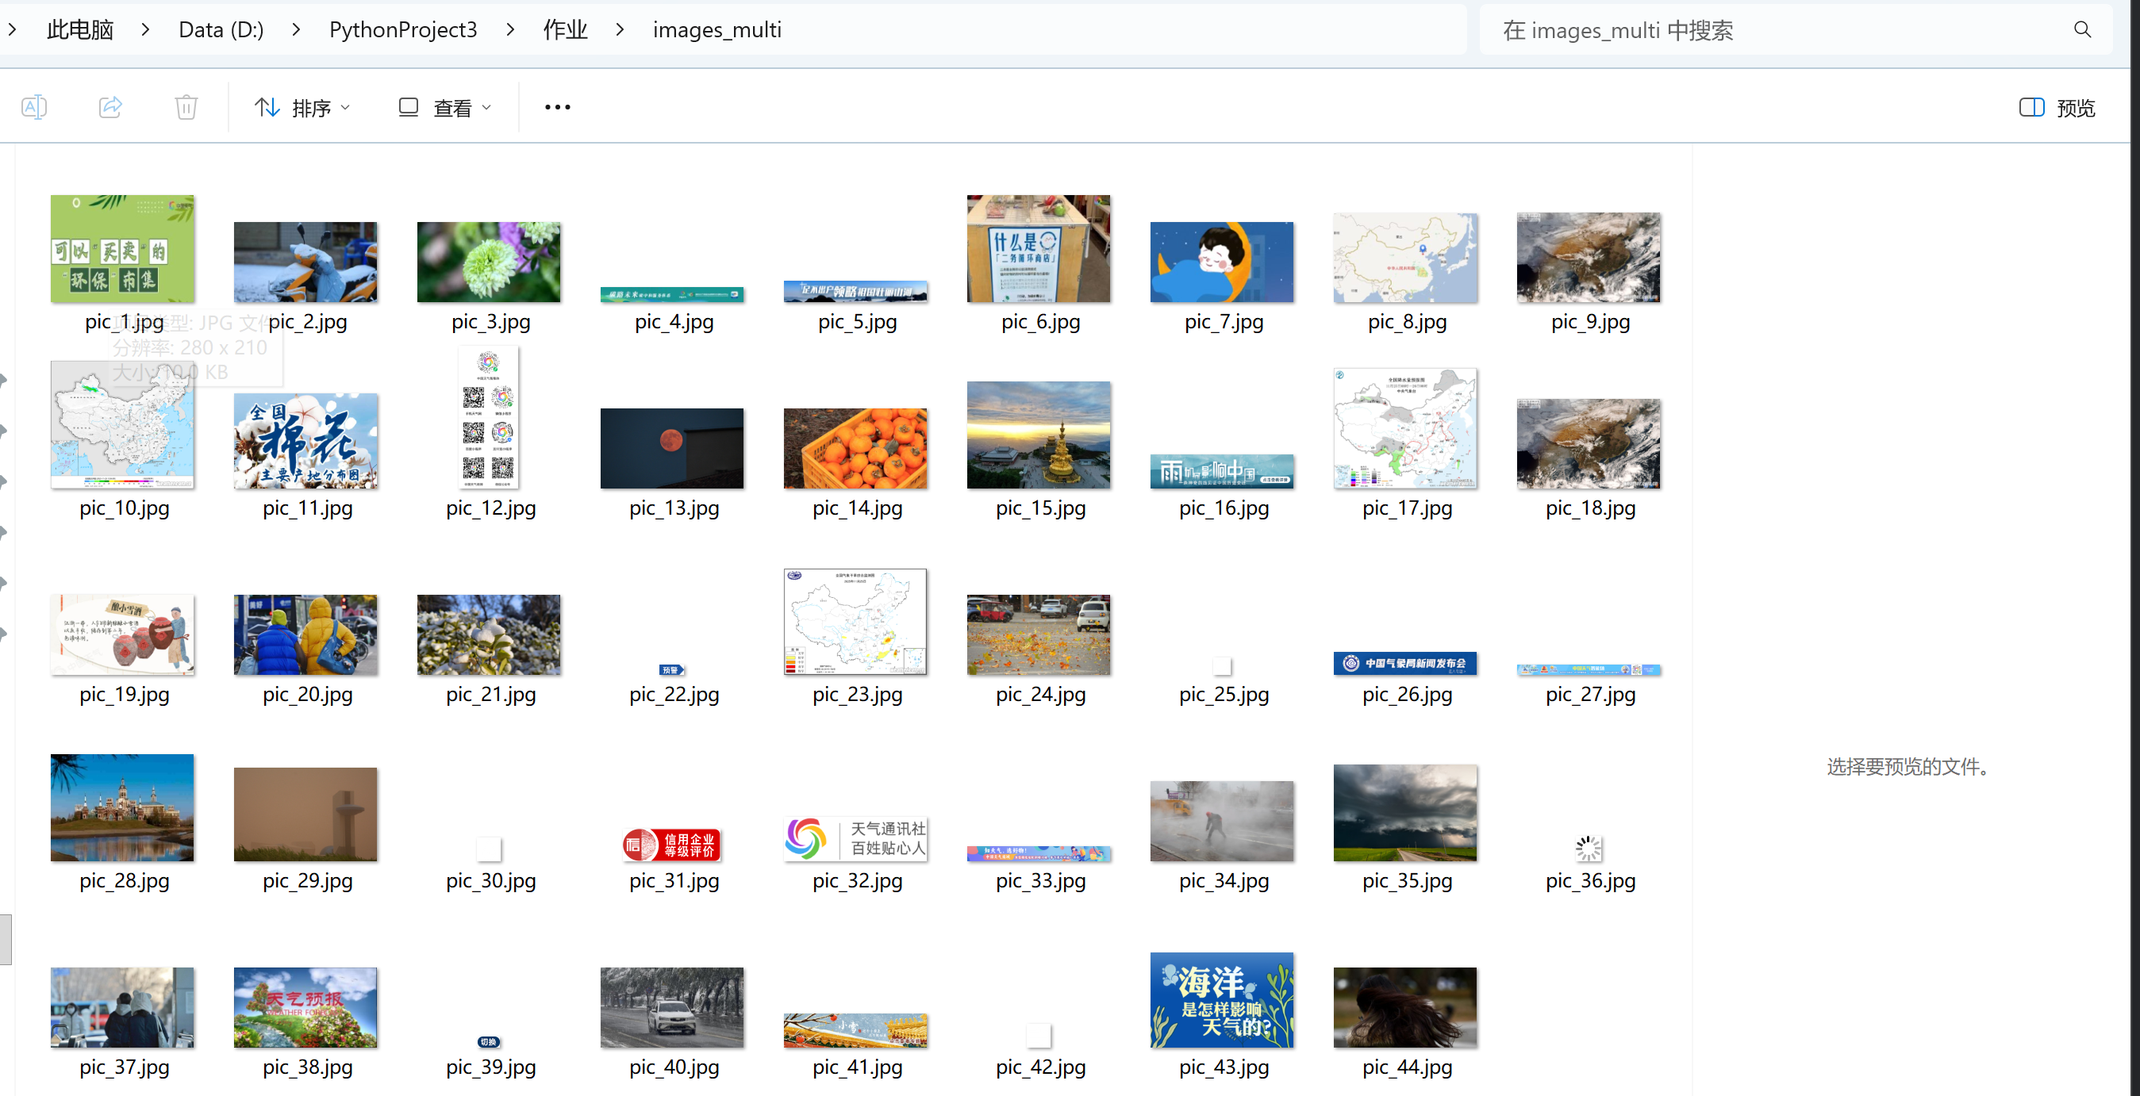Viewport: 2140px width, 1096px height.
Task: Click the rename icon in toolbar
Action: 34,107
